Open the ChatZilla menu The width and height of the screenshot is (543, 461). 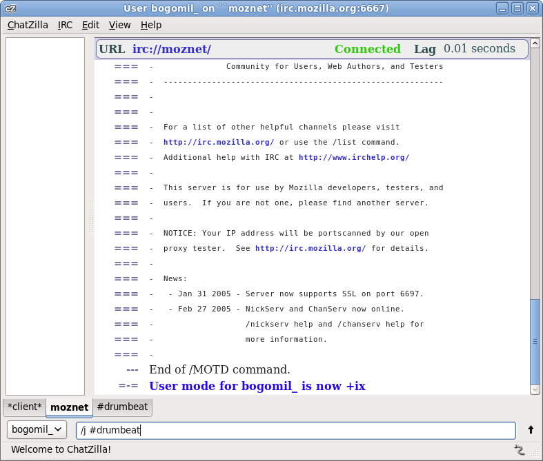28,25
